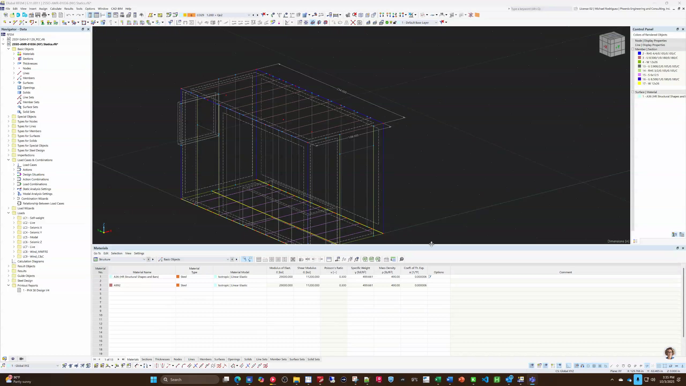The height and width of the screenshot is (386, 686).
Task: Click the View in Y direction icon
Action: coord(388,15)
